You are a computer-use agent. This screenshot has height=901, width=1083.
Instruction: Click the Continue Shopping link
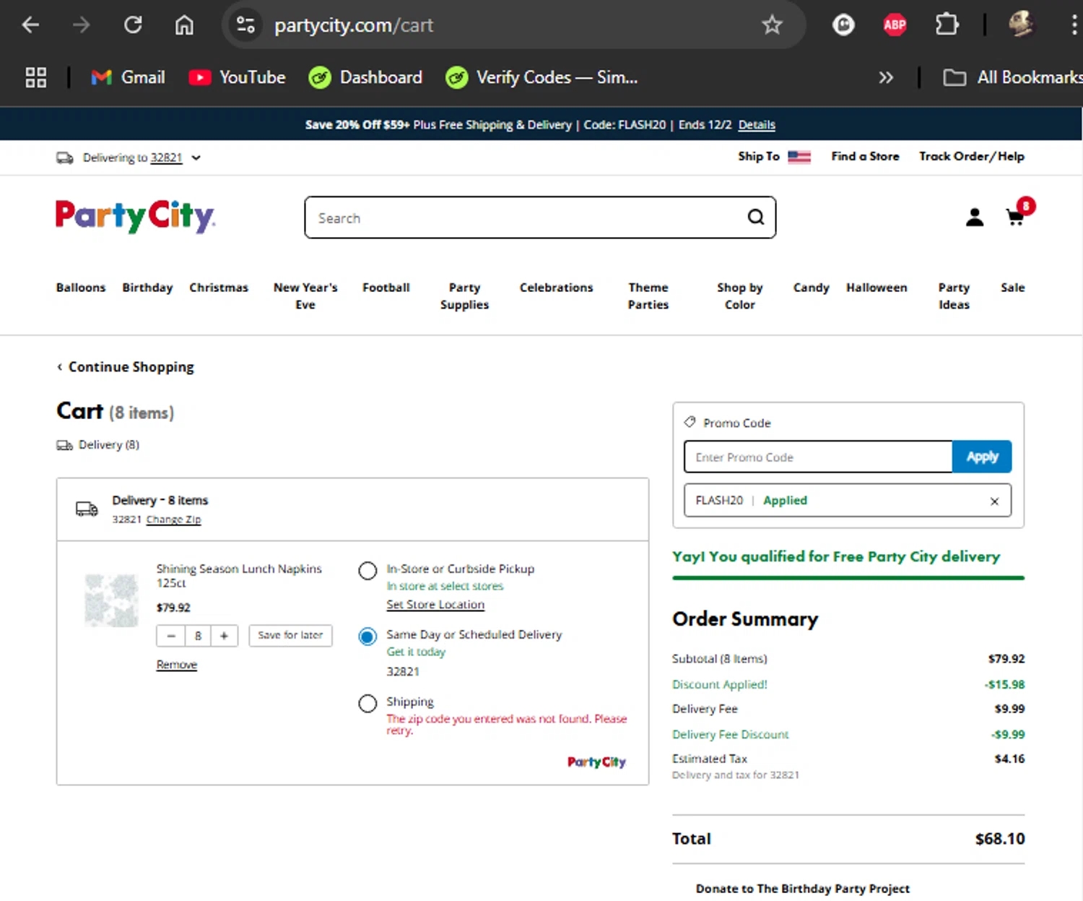tap(130, 367)
